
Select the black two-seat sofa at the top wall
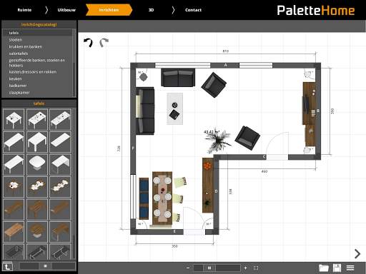(178, 78)
